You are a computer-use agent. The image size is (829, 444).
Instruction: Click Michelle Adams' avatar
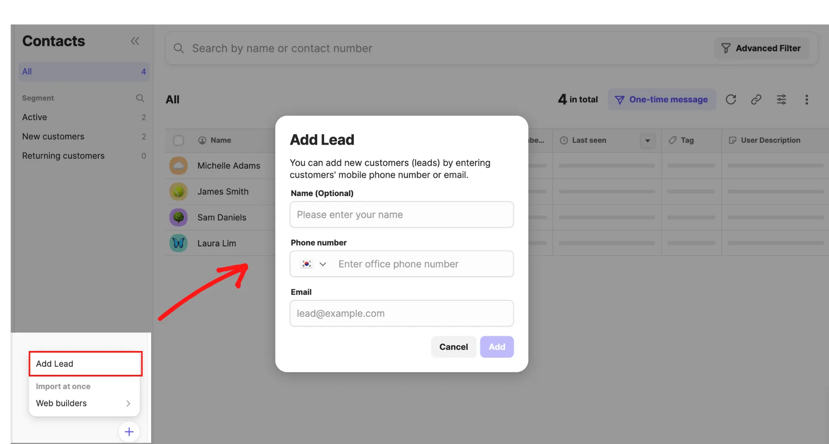(178, 166)
